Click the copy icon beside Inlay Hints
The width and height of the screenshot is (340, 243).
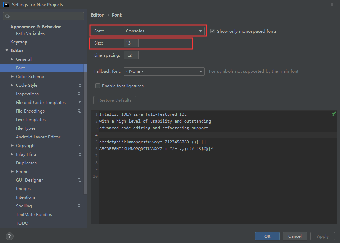80,154
